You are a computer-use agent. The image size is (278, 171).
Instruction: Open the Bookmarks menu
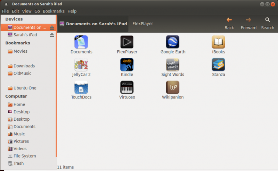(54, 11)
